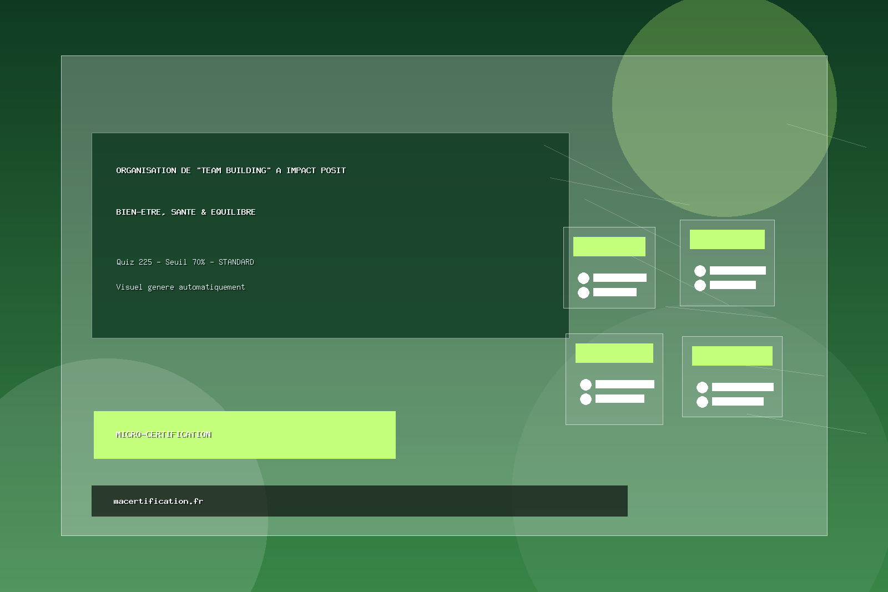Viewport: 888px width, 592px height.
Task: Select first circle bullet in upper-right card
Action: [700, 271]
